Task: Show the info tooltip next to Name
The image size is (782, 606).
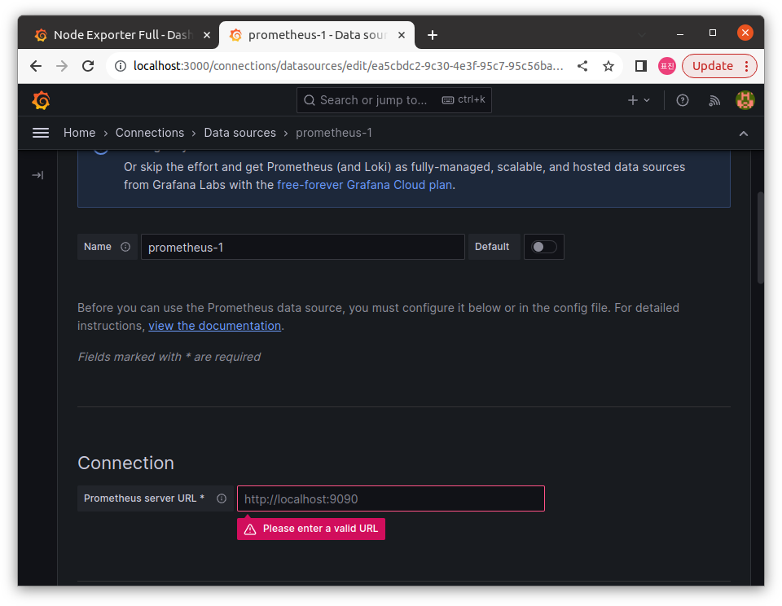Action: pos(125,247)
